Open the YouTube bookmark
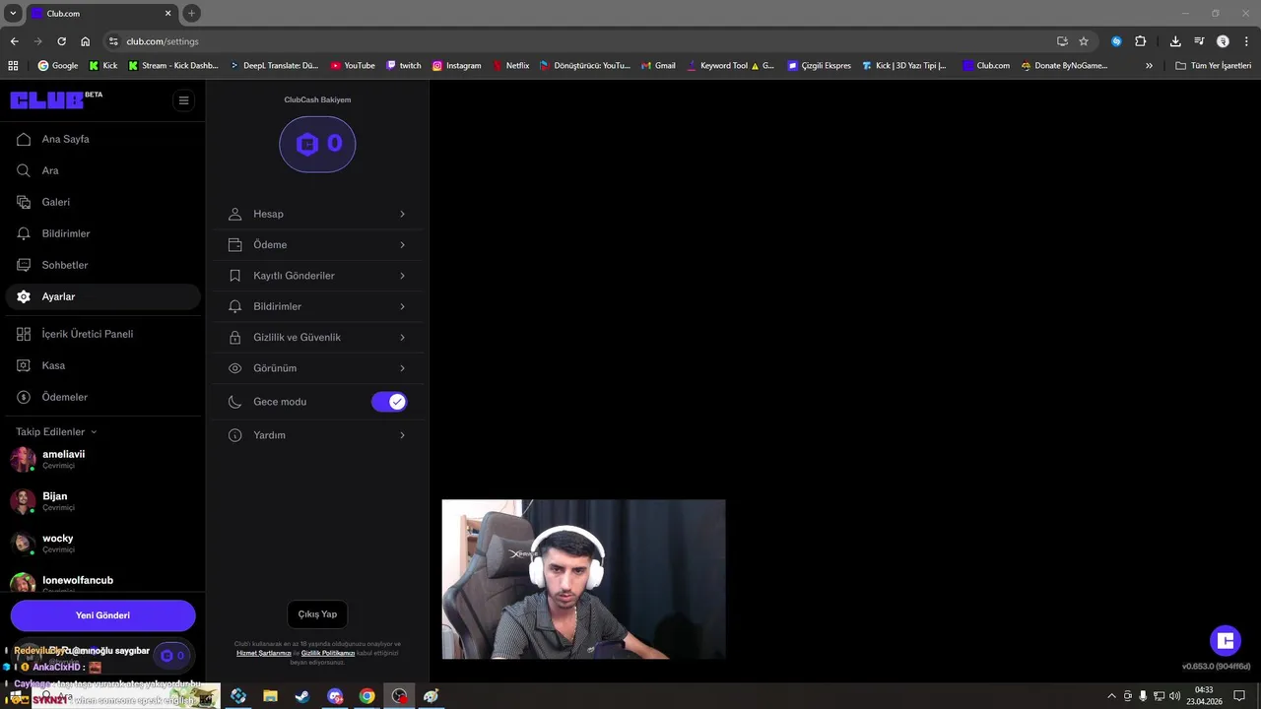The height and width of the screenshot is (709, 1261). pyautogui.click(x=353, y=66)
